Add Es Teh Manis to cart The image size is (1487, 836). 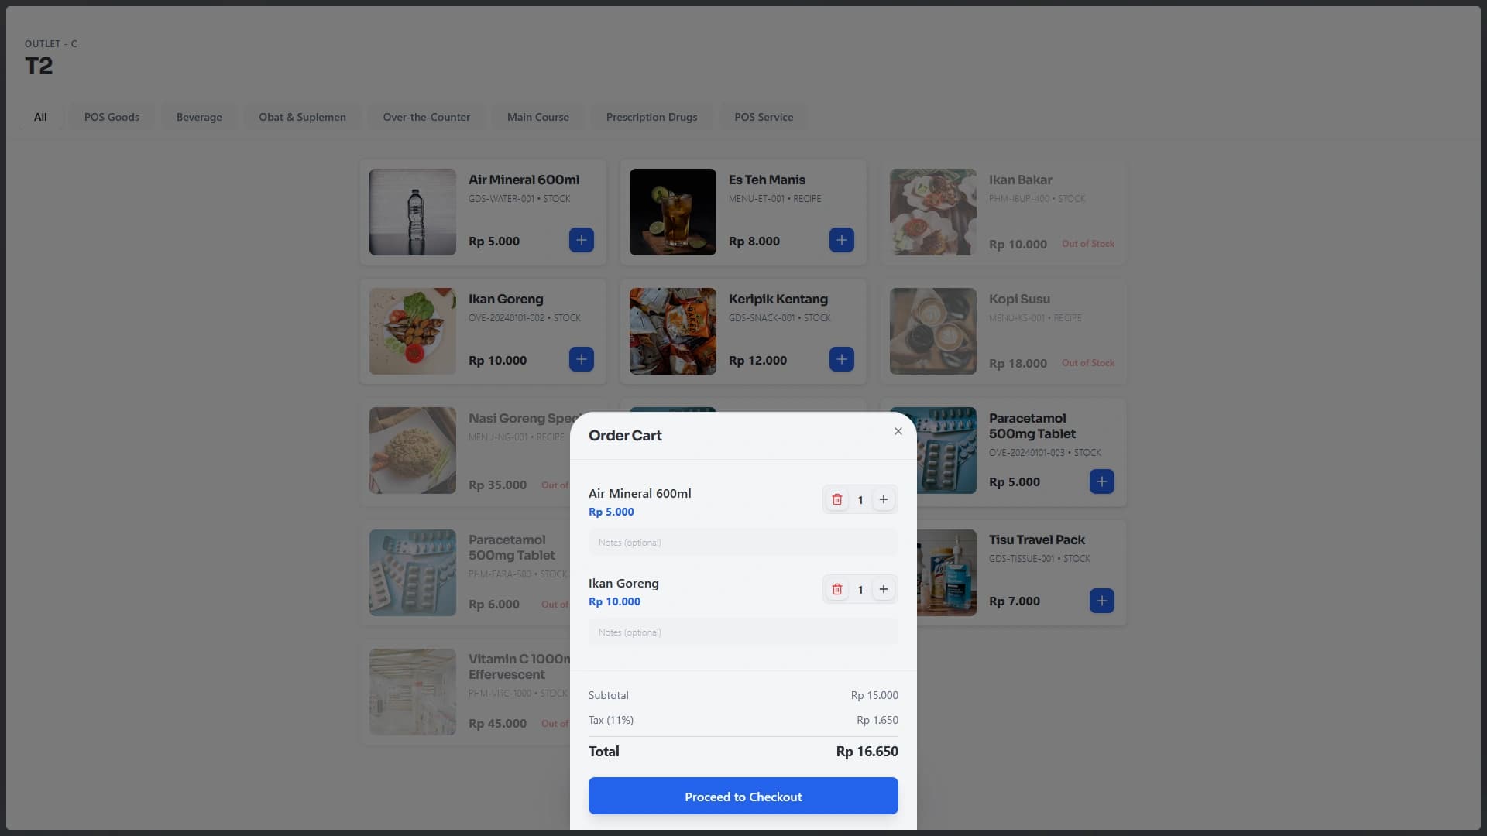(x=842, y=240)
